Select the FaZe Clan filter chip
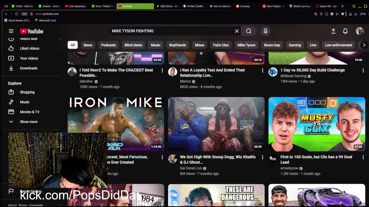 [x=221, y=45]
